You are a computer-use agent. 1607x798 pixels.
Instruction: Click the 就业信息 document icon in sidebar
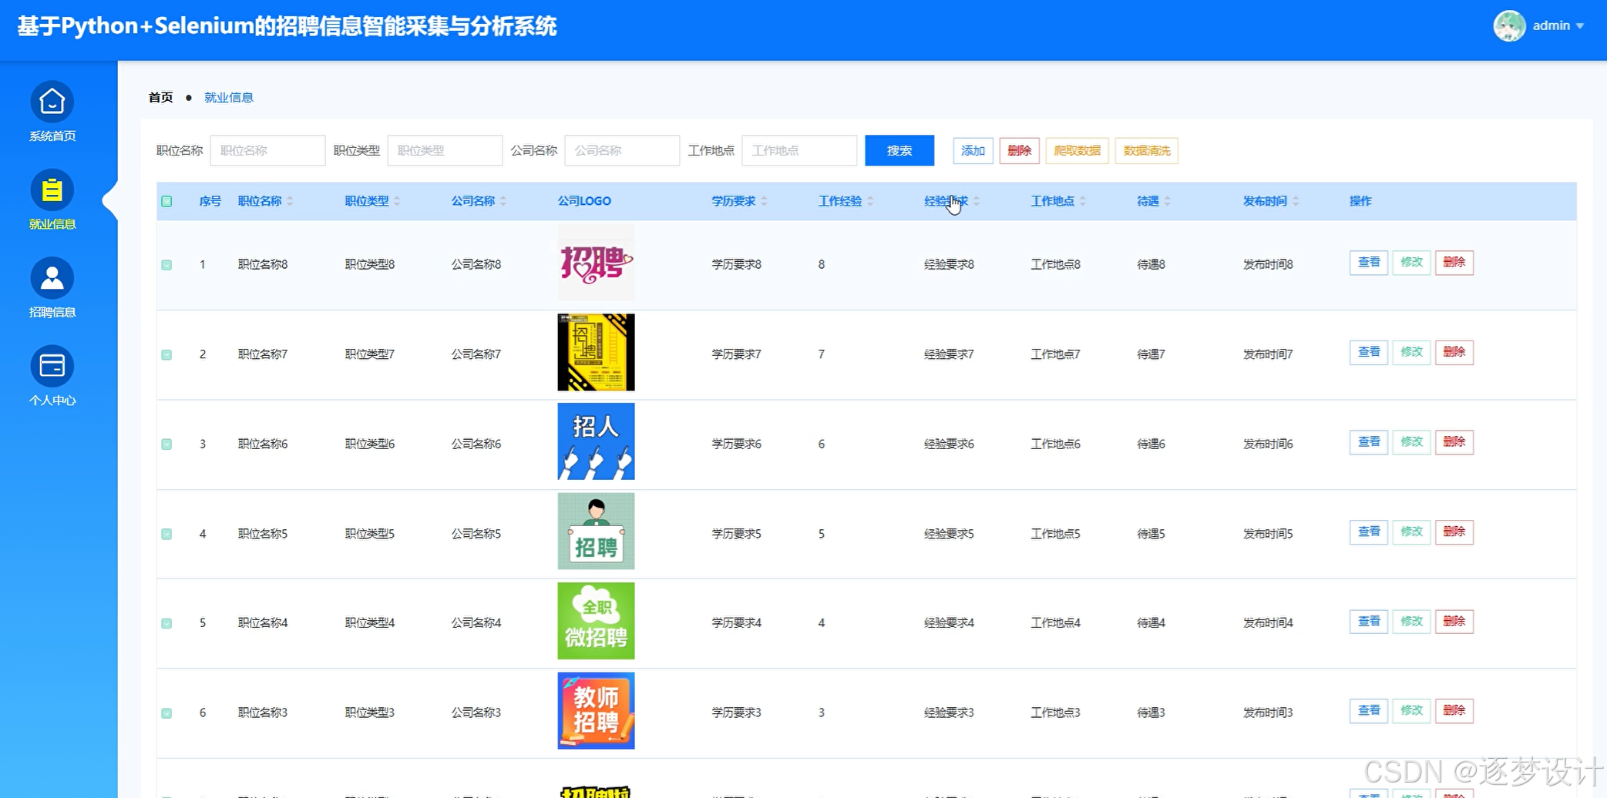point(52,189)
